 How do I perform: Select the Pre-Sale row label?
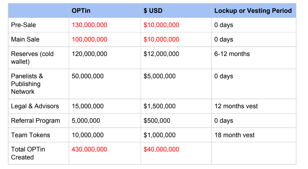(24, 25)
